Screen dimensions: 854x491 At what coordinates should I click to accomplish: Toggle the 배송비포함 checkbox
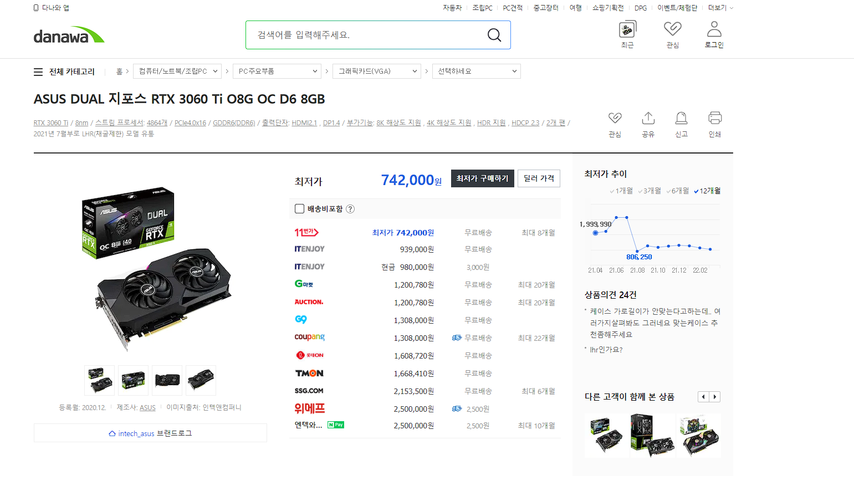pyautogui.click(x=299, y=209)
